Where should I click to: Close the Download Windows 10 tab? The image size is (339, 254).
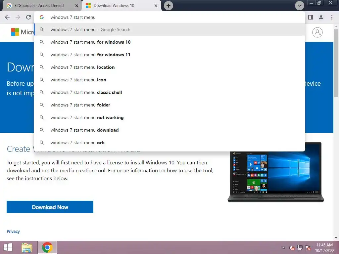(156, 6)
